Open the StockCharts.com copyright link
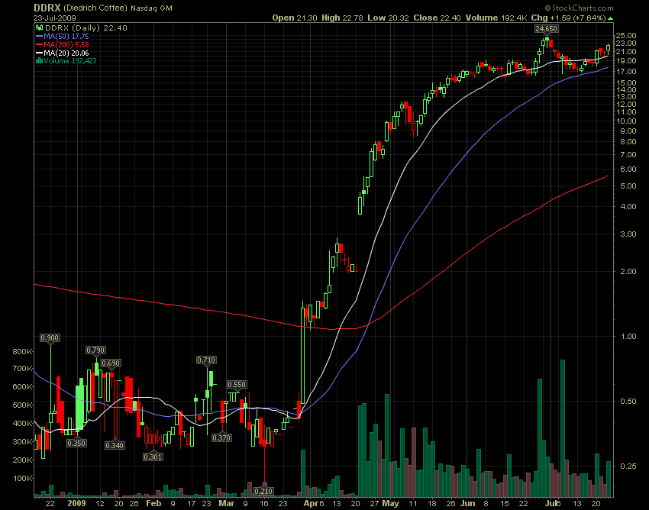Screen dimensions: 649x510 [579, 8]
